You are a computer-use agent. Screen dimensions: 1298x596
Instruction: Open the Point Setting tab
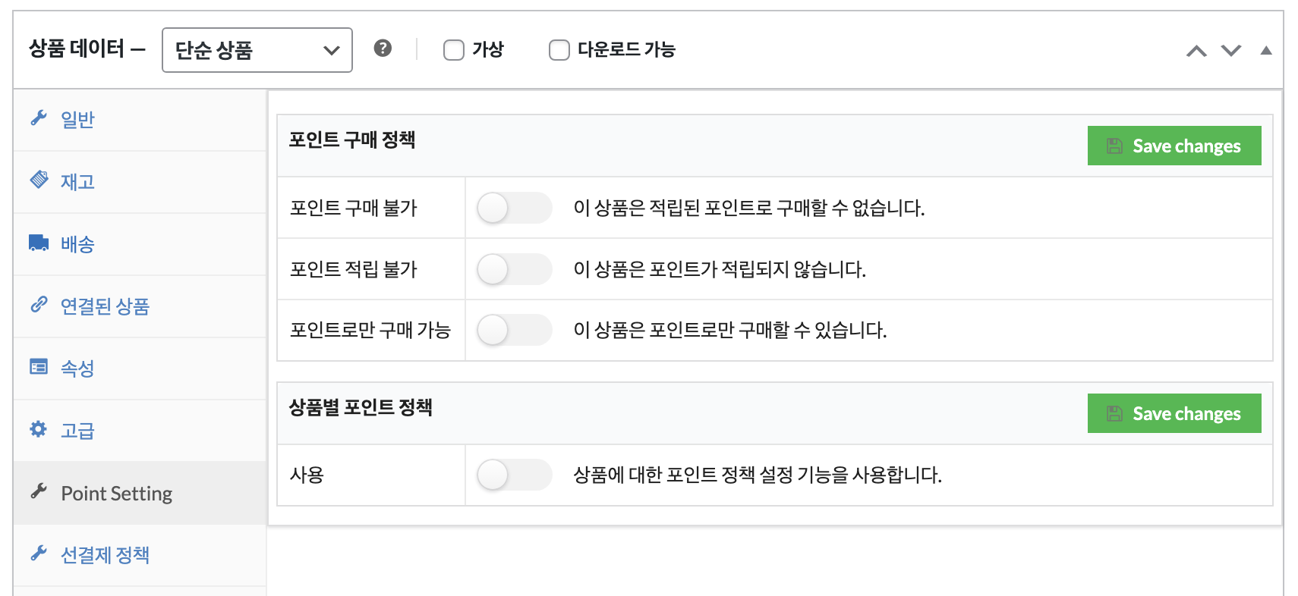(x=117, y=494)
